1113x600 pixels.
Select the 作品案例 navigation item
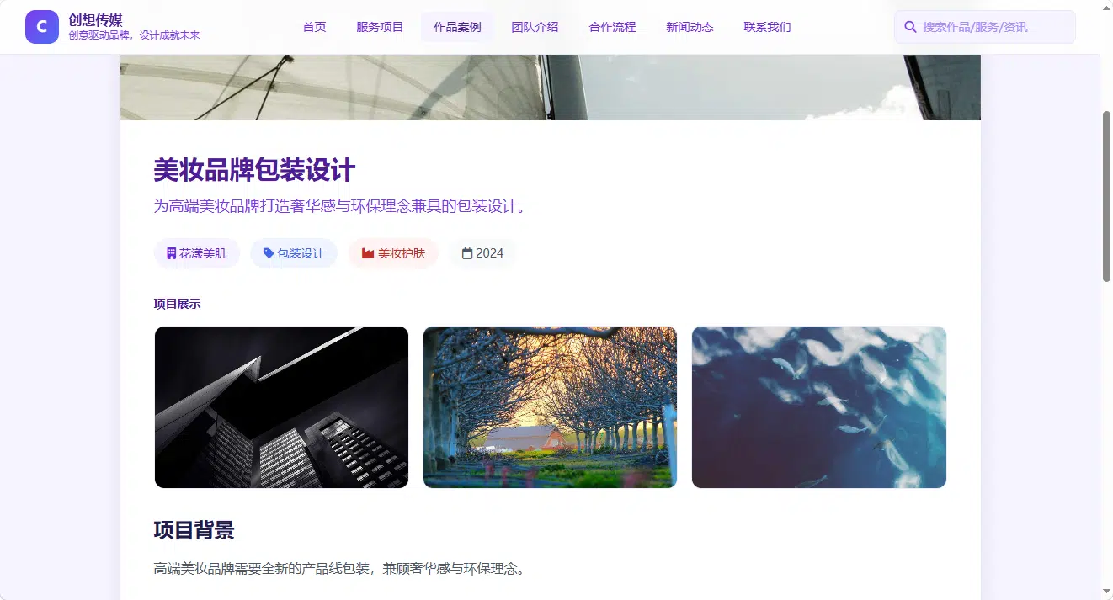point(457,27)
